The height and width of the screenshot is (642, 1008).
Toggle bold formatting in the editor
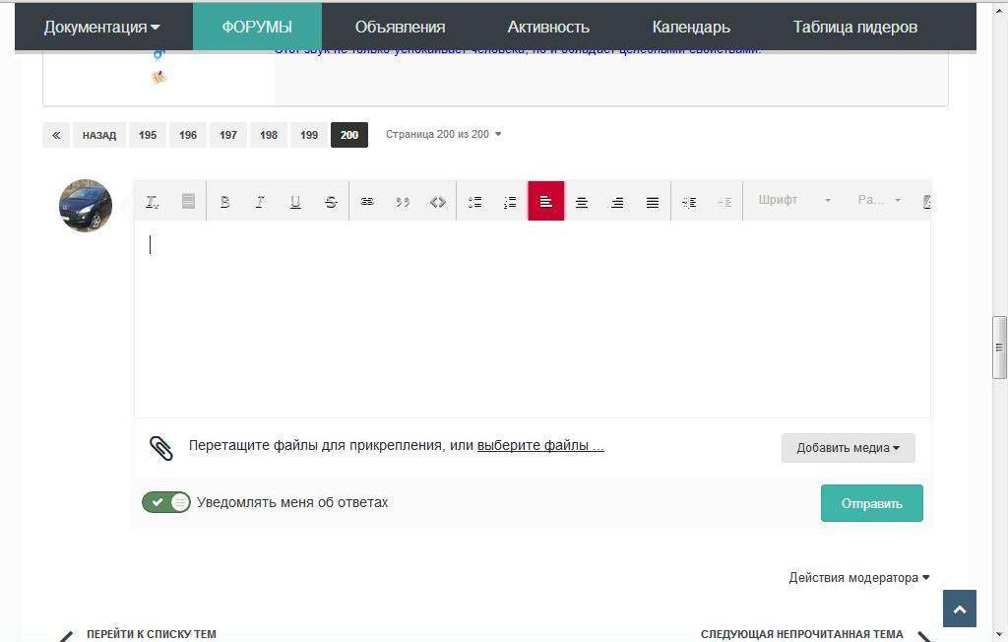point(224,202)
